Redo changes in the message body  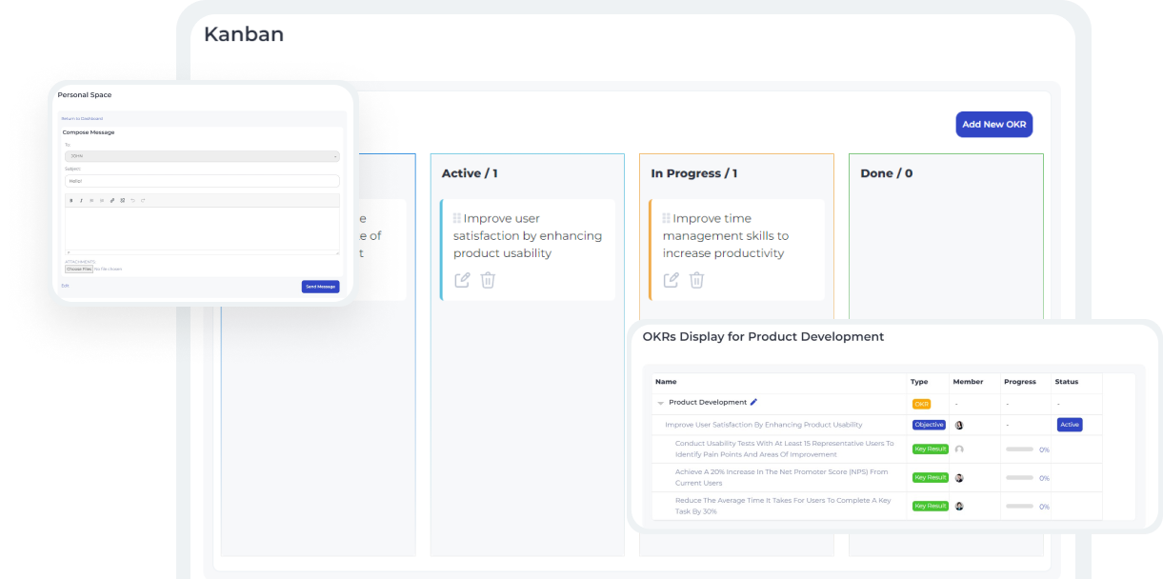coord(143,200)
